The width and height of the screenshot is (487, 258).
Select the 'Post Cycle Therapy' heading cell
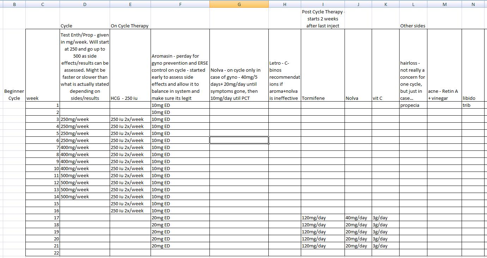pyautogui.click(x=323, y=19)
